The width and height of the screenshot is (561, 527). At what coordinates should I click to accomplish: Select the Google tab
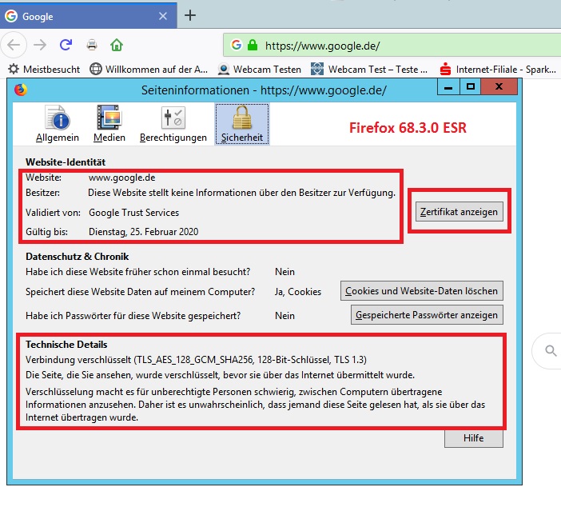pos(88,16)
